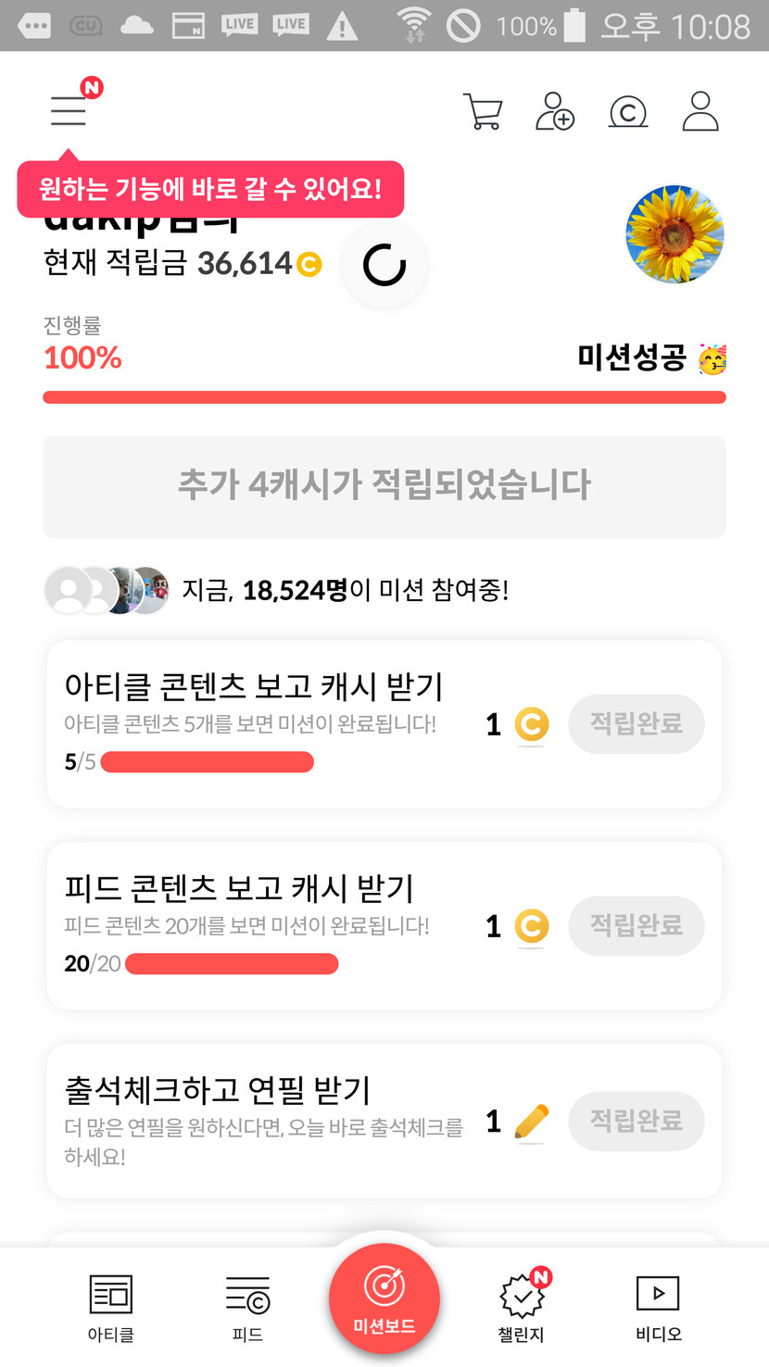Open the 미션보드 center tab
This screenshot has height=1367, width=769.
[384, 1298]
